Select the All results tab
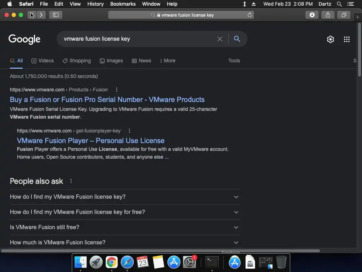Screen dimensions: 362x272 pos(16,61)
